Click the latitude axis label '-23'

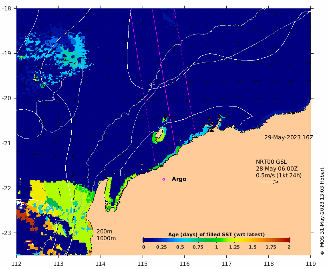6,233
